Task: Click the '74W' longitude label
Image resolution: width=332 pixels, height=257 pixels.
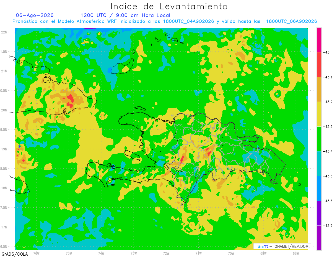Action: point(101,253)
